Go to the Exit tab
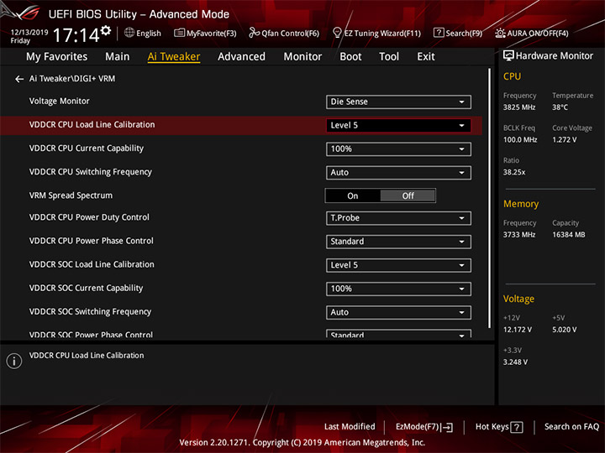Screen dimensions: 605x453 [425, 57]
